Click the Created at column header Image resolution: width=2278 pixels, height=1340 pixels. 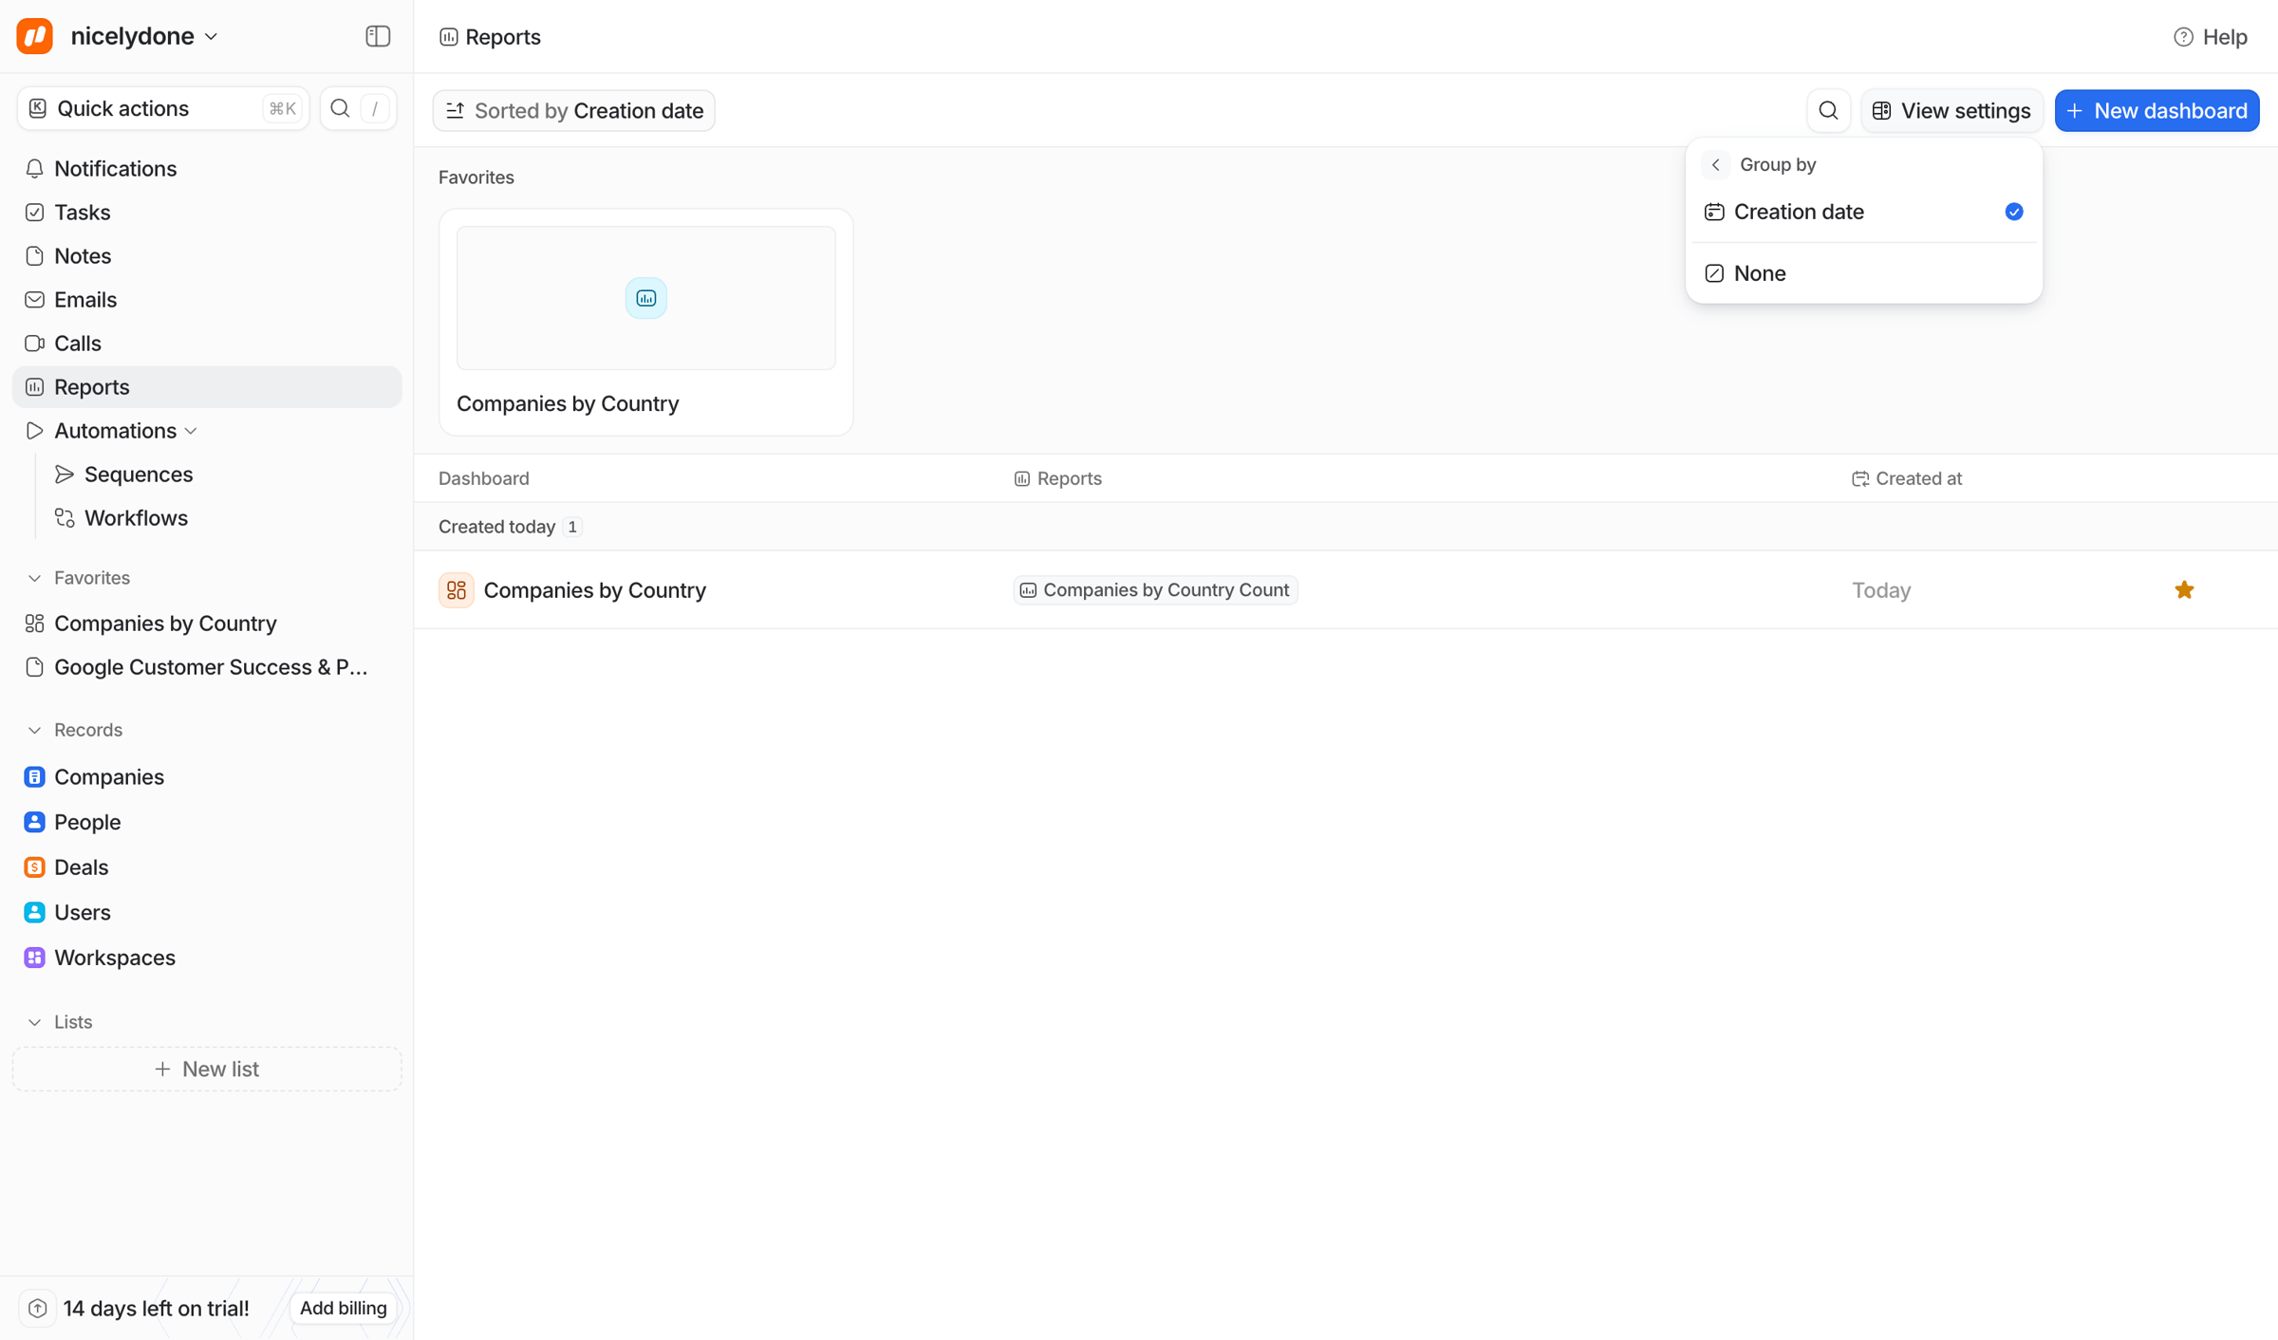1906,478
